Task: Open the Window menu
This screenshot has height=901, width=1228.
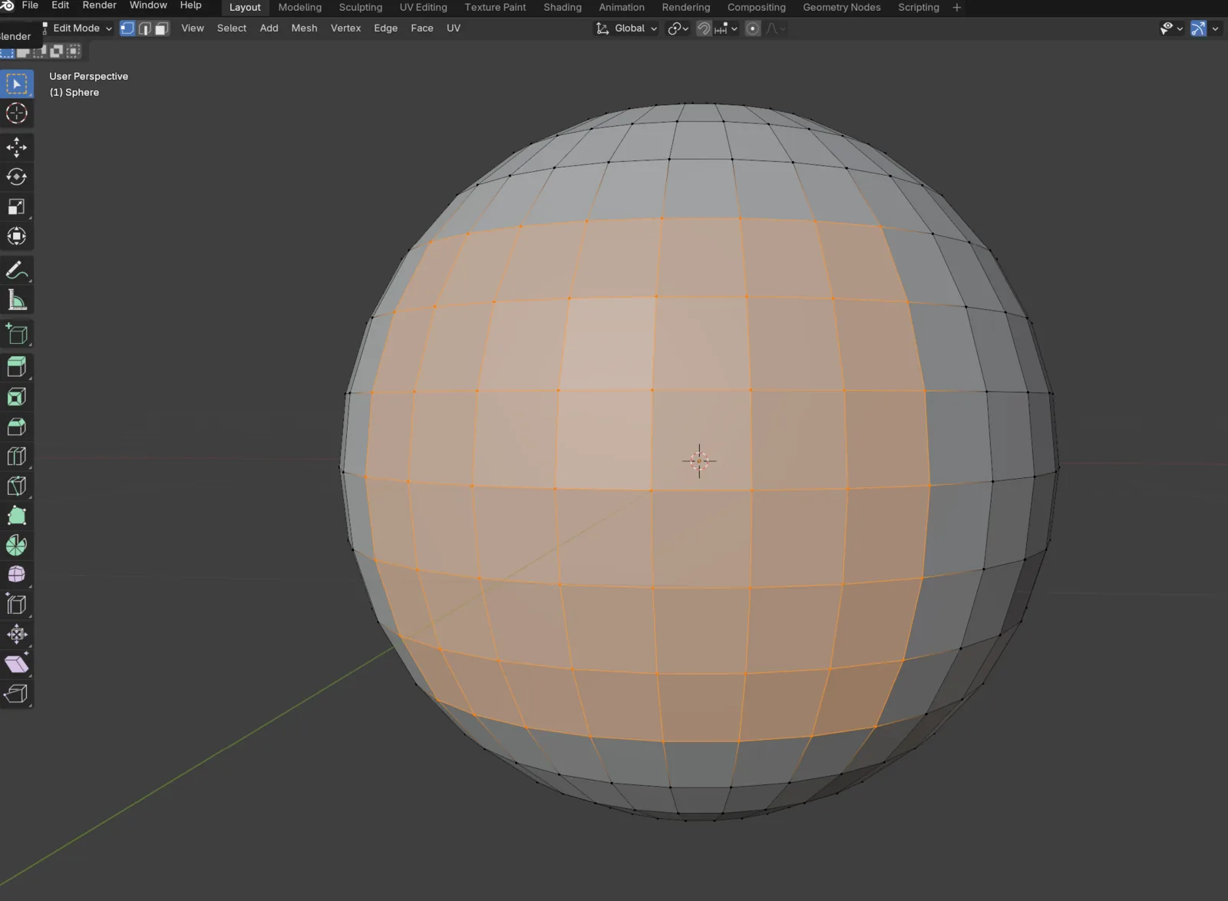Action: tap(148, 5)
